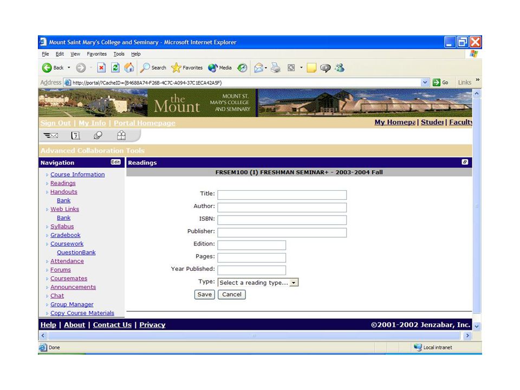Open the Gradebook navigation link
This screenshot has height=390, width=520.
(x=66, y=235)
